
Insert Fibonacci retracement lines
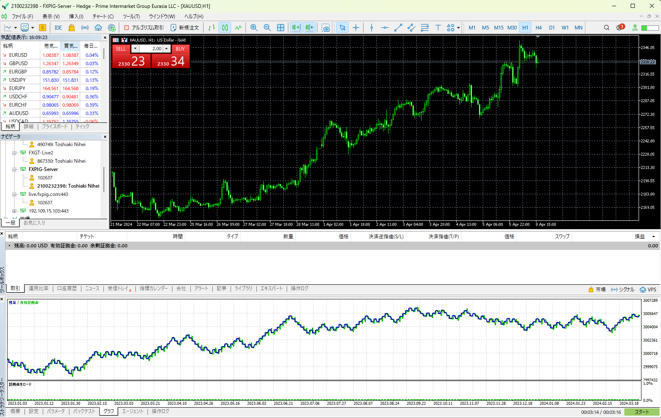(425, 28)
